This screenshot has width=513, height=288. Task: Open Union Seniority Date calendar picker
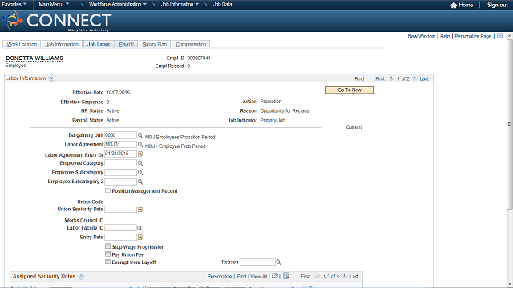pos(140,210)
